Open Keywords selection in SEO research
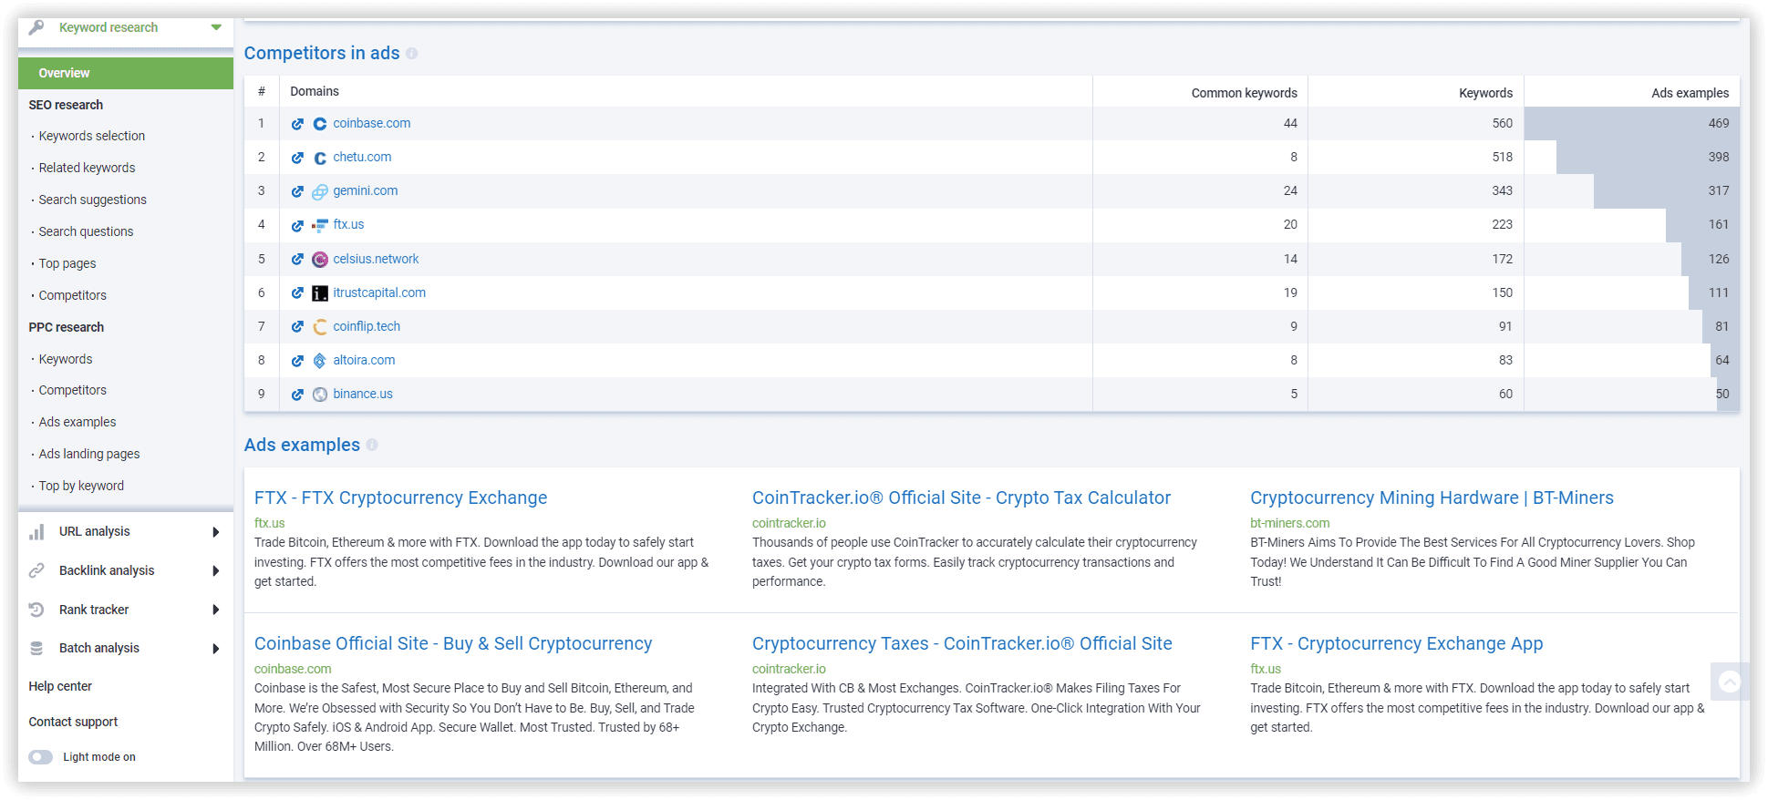Viewport: 1768px width, 800px height. pyautogui.click(x=92, y=136)
